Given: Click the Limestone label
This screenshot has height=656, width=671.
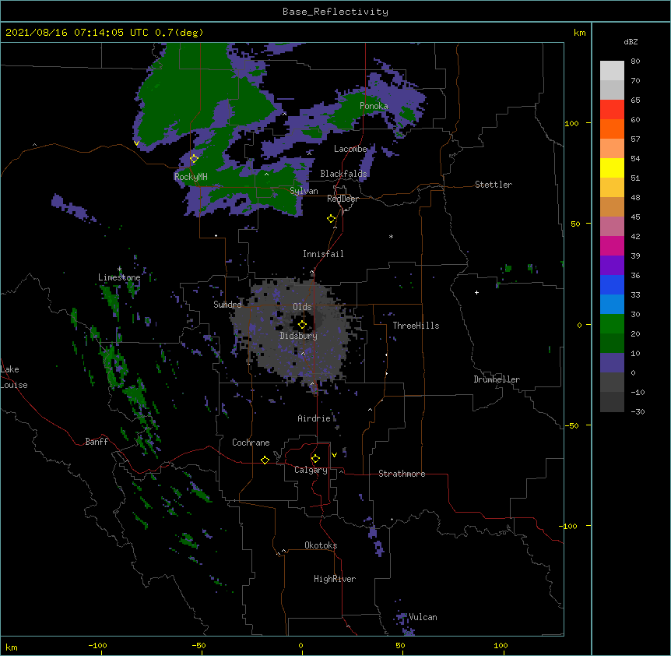Looking at the screenshot, I should point(119,277).
